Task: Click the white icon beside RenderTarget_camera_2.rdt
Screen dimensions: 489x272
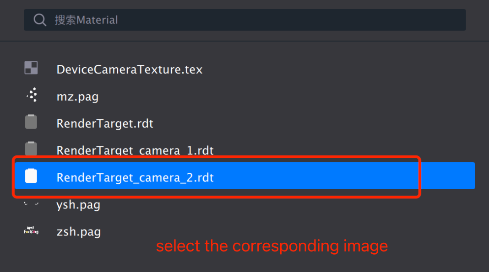Action: click(31, 176)
